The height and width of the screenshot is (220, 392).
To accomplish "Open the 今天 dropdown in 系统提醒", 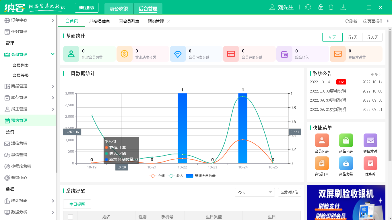I will (x=255, y=192).
